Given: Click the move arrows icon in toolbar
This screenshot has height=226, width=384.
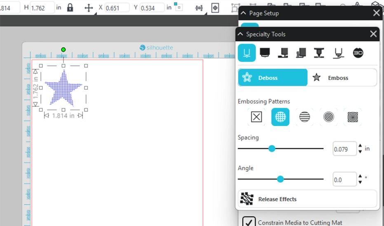Looking at the screenshot, I should click(89, 8).
